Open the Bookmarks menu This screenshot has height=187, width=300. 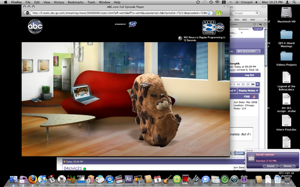tap(76, 2)
